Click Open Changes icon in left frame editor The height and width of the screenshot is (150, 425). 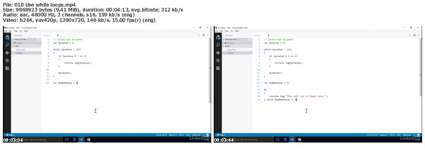pyautogui.click(x=199, y=35)
